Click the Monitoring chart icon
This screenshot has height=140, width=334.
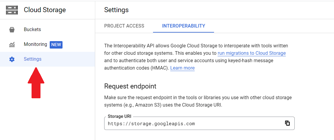point(12,45)
